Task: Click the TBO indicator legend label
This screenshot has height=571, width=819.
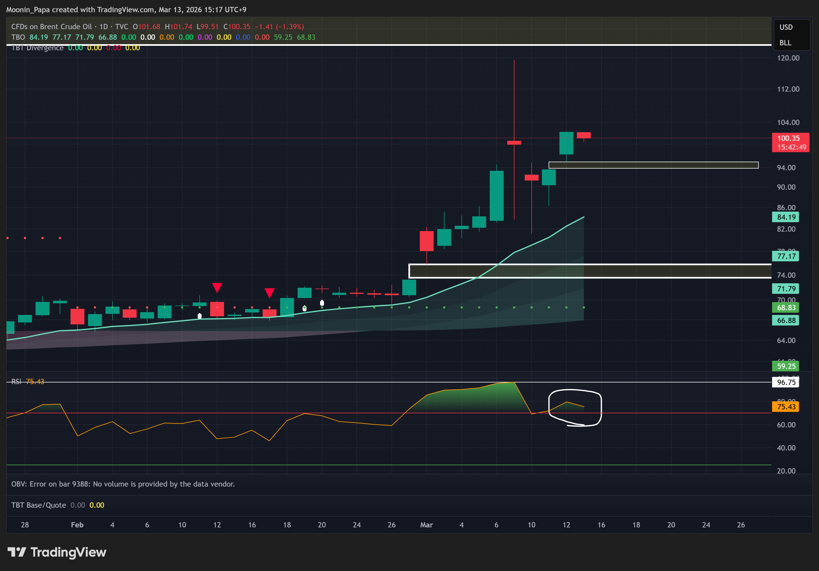Action: pos(18,37)
